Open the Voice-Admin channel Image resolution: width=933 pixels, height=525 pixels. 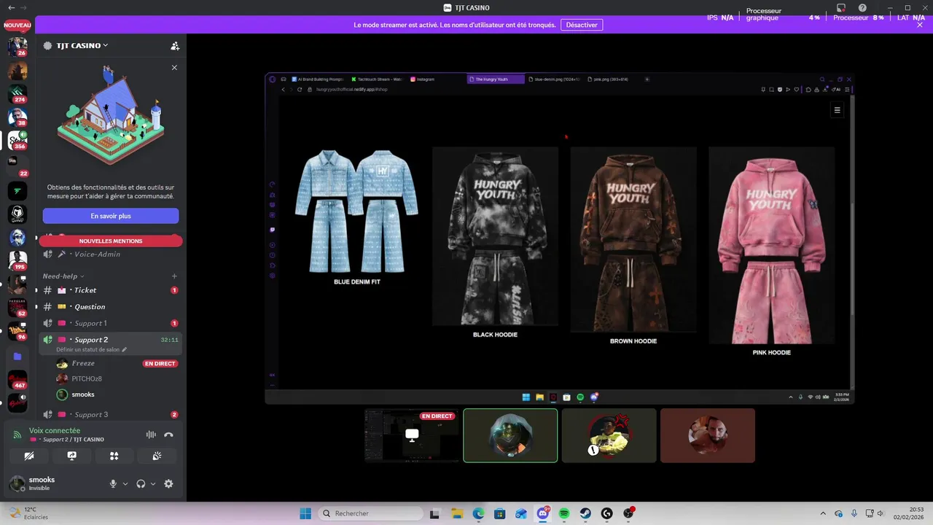tap(110, 254)
